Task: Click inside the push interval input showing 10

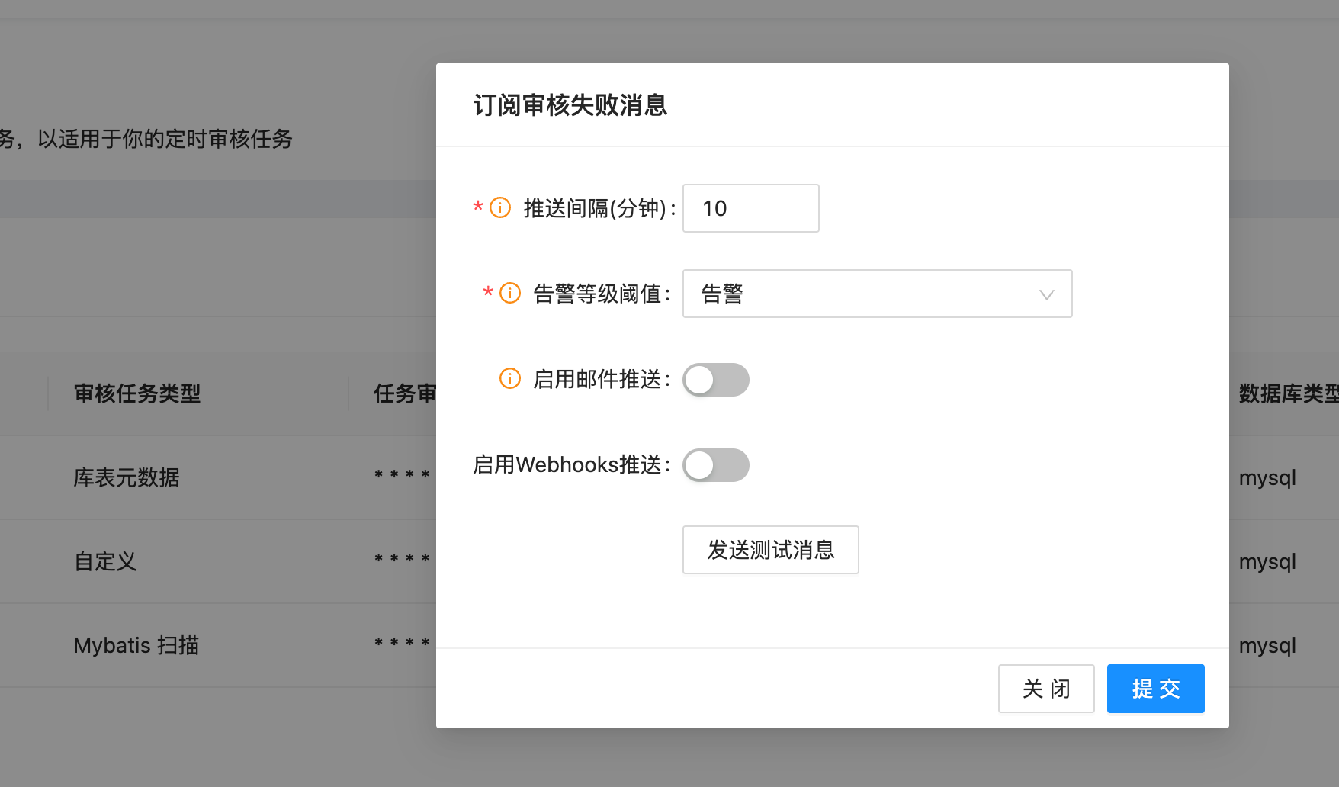Action: click(x=750, y=208)
